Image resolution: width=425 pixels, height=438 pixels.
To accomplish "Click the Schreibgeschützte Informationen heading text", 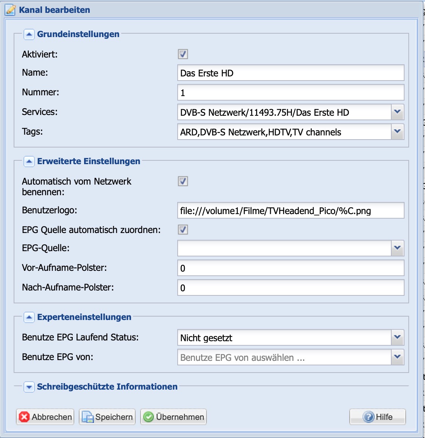I will (107, 387).
